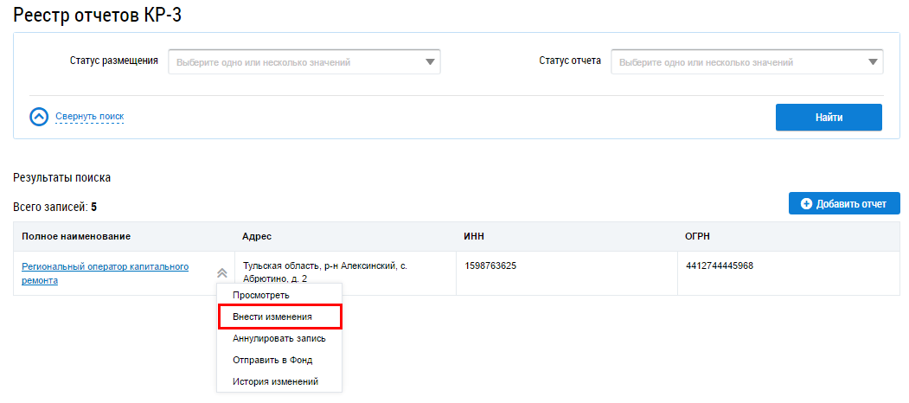Click the Адрес column header
Viewport: 909px width, 403px height.
point(257,236)
